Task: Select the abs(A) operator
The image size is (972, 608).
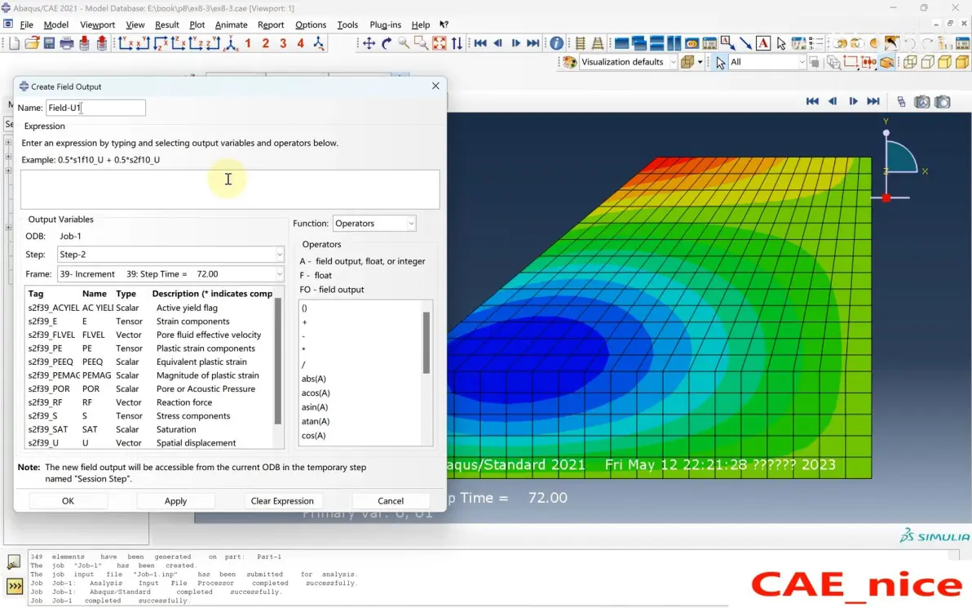Action: (314, 379)
